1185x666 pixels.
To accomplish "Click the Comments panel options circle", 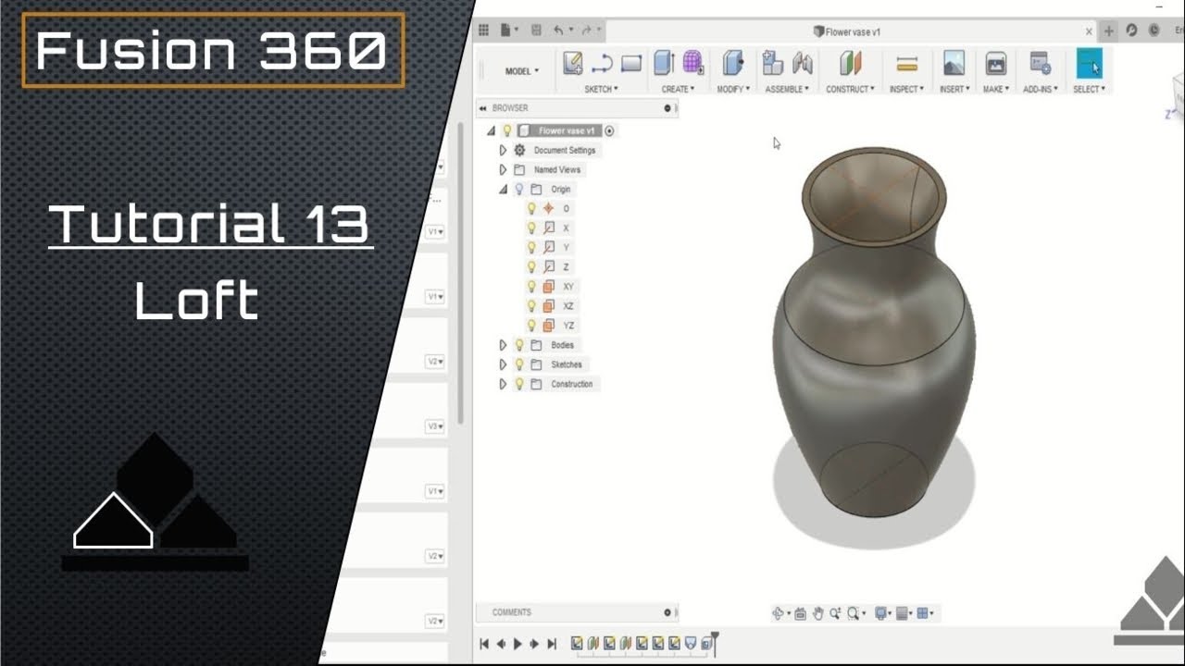I will [667, 612].
